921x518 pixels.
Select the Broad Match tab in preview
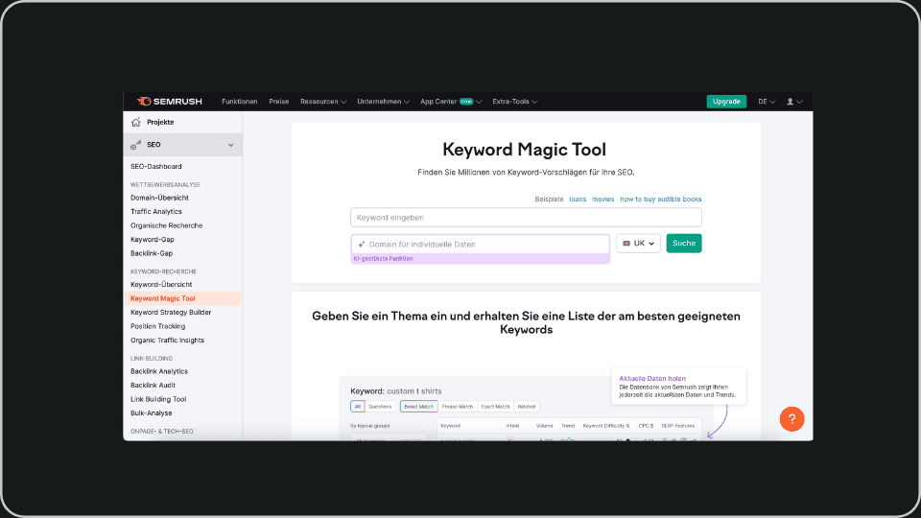(419, 407)
